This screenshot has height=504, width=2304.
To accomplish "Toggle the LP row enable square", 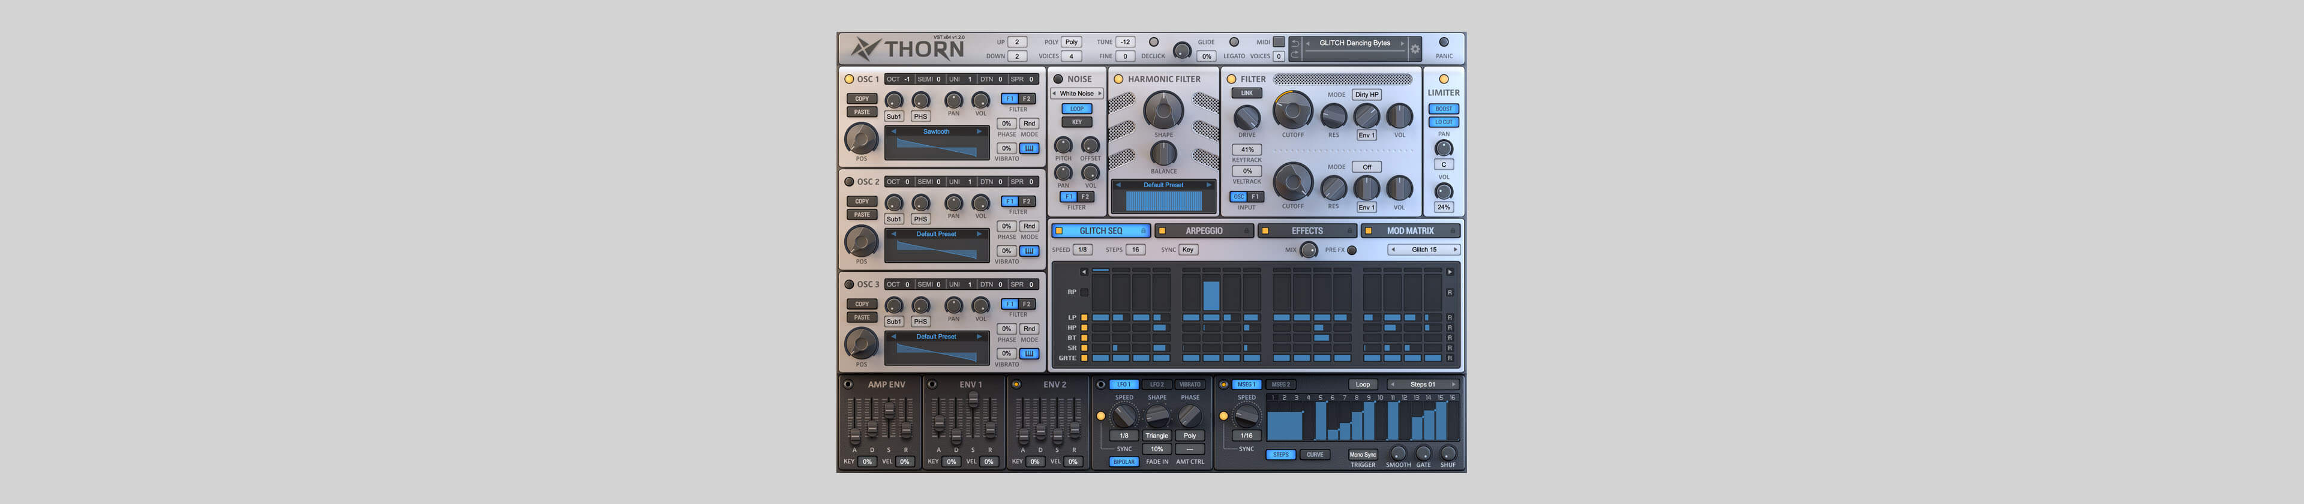I will 1084,318.
